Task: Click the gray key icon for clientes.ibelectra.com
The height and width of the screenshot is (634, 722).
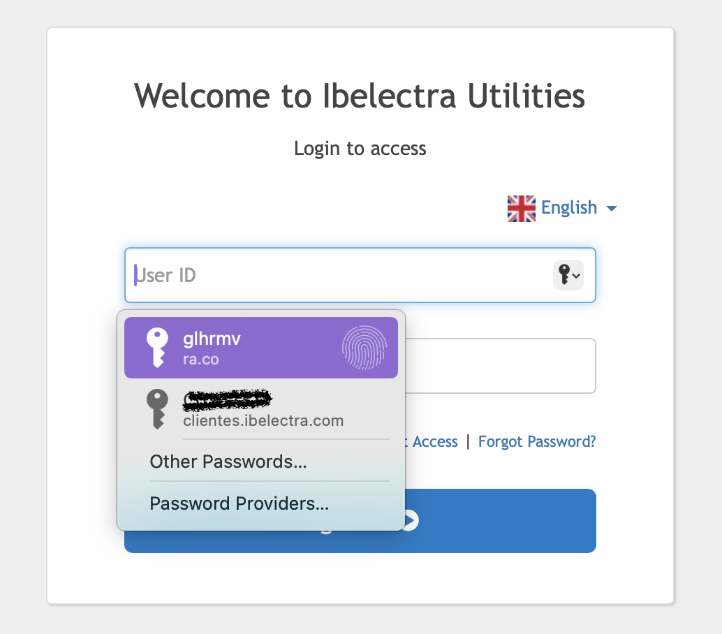Action: (x=157, y=409)
